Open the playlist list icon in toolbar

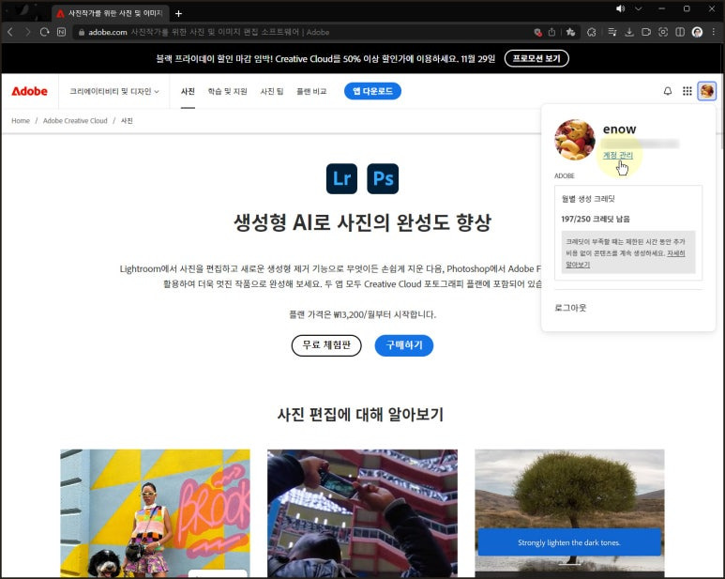(x=612, y=32)
